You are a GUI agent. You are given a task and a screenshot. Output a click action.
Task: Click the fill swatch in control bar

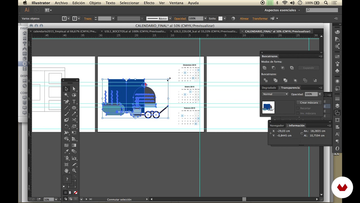(64, 19)
